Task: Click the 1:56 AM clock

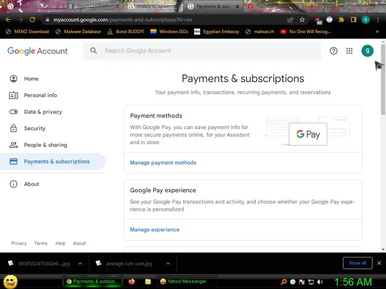Action: point(353,282)
